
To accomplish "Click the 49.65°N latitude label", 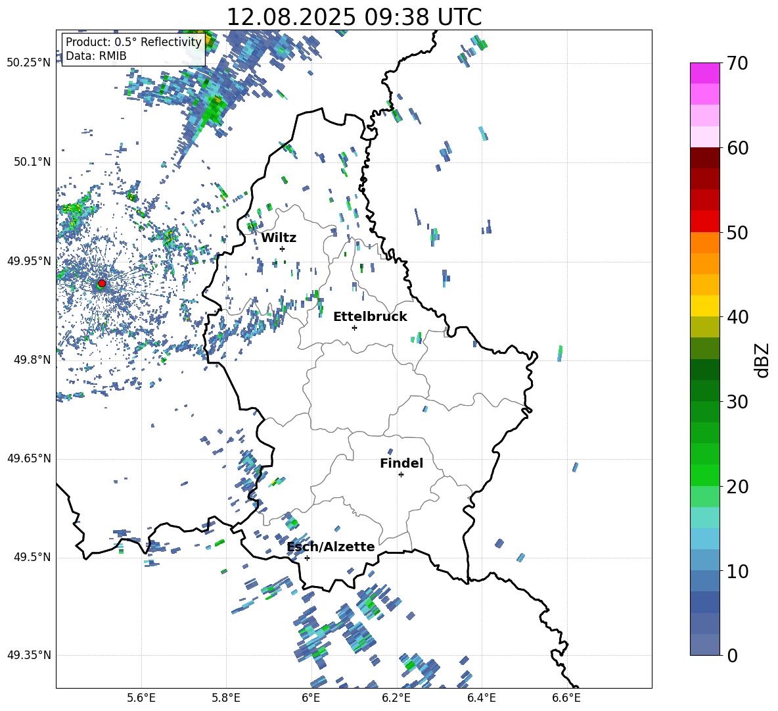I will point(29,458).
